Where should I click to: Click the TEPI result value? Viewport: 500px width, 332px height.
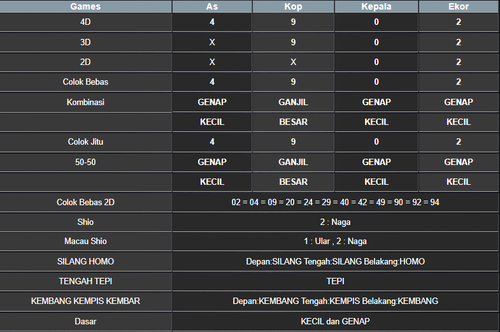point(335,281)
